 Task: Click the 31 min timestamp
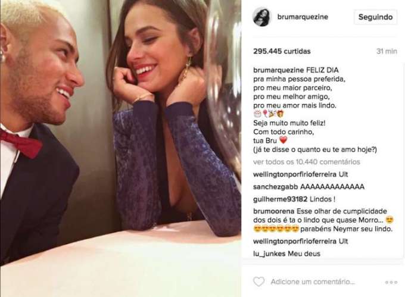pos(387,51)
